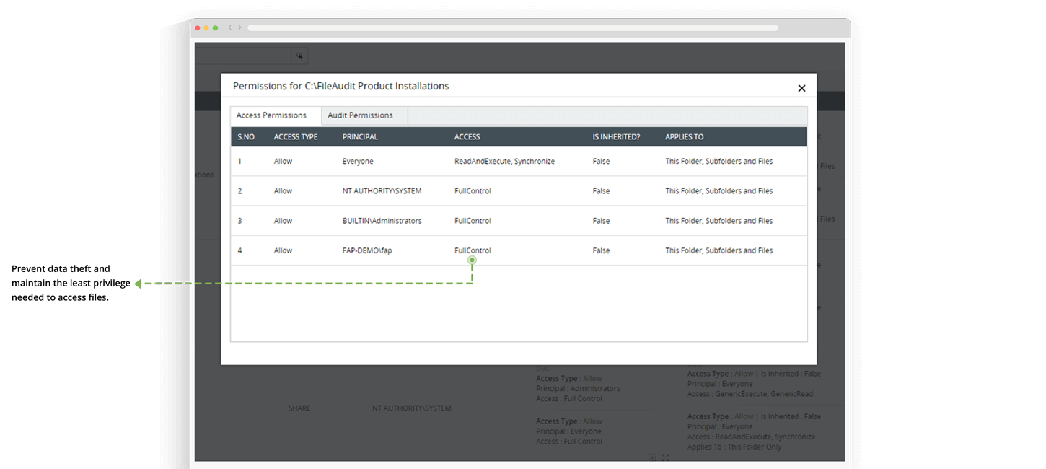The height and width of the screenshot is (469, 1046).
Task: Click the pointer search icon in background page
Action: (299, 56)
